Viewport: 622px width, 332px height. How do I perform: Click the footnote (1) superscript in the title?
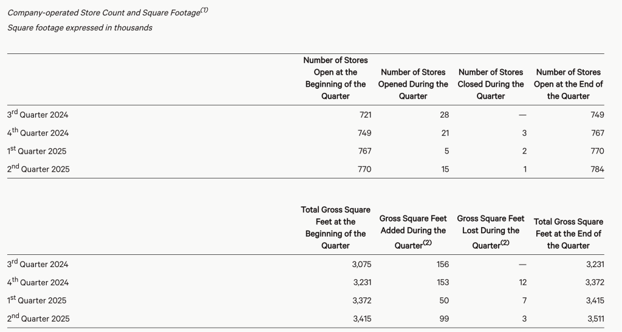(204, 10)
